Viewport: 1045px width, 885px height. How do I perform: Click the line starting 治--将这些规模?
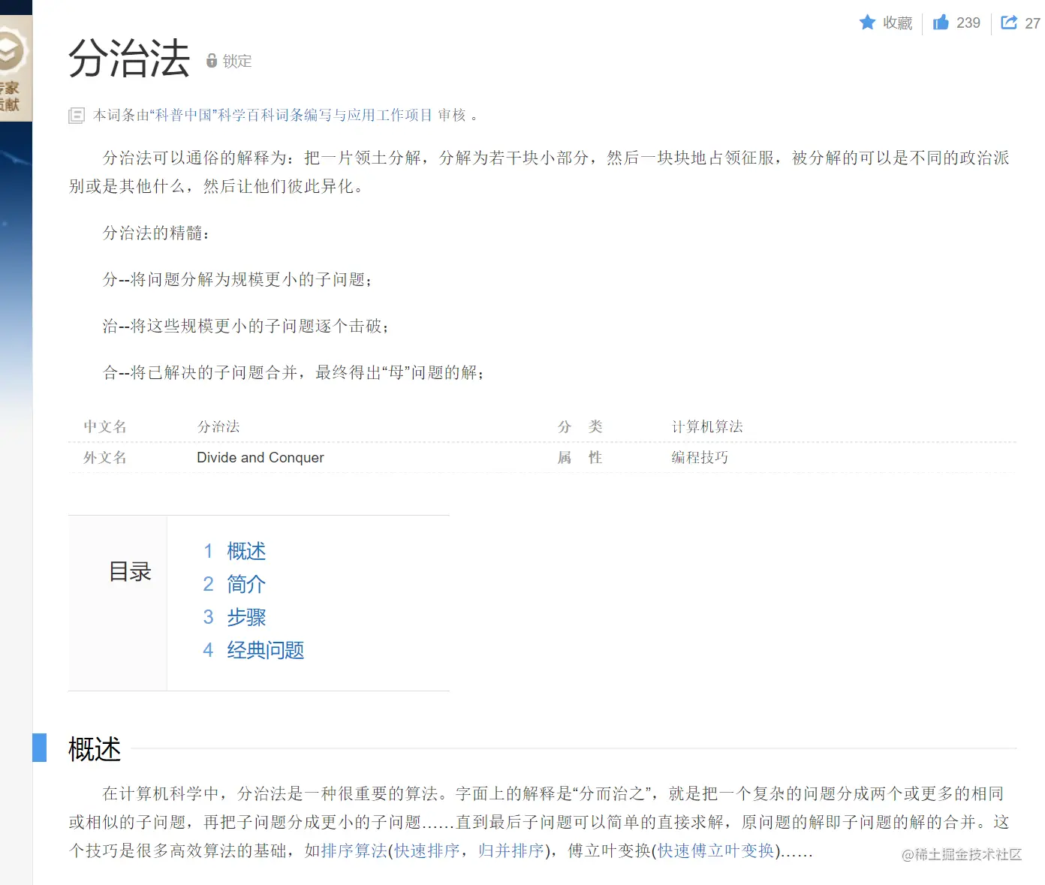pos(245,326)
